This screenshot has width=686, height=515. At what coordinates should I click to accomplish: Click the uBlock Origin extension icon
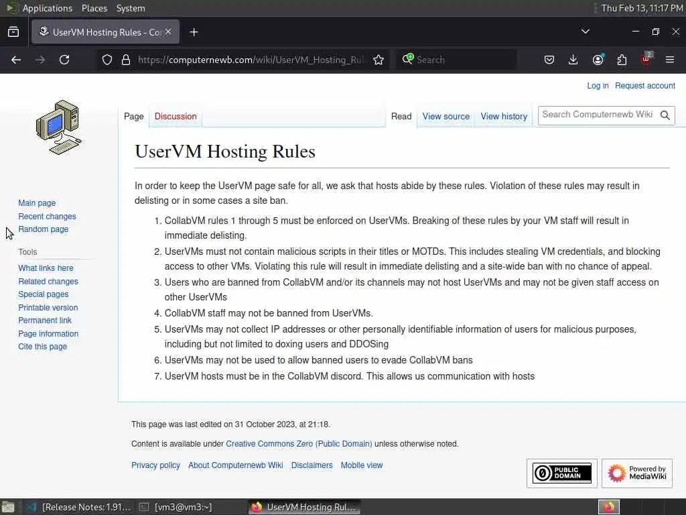pyautogui.click(x=646, y=59)
